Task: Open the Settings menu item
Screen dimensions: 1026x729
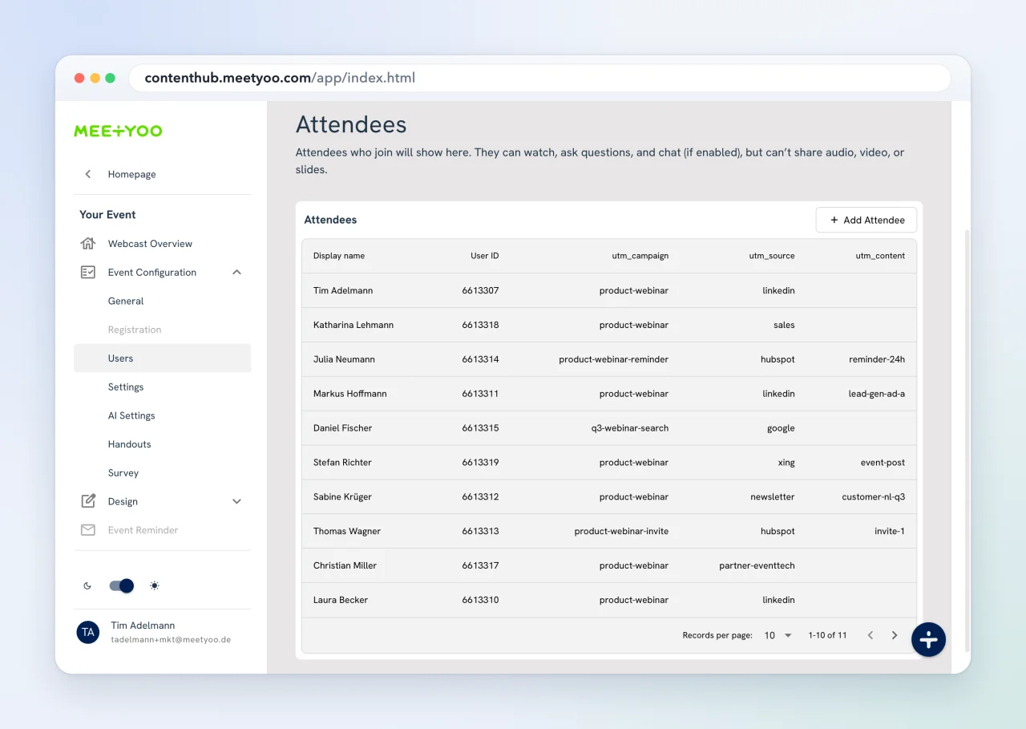Action: click(126, 387)
